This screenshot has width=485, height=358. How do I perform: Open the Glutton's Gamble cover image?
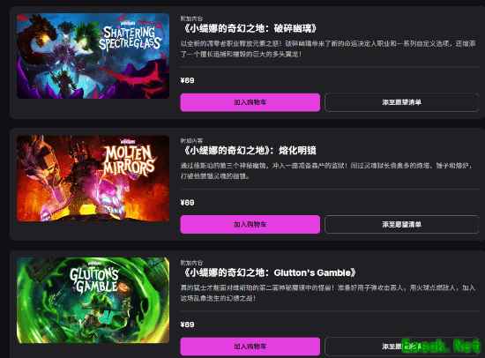pos(93,300)
